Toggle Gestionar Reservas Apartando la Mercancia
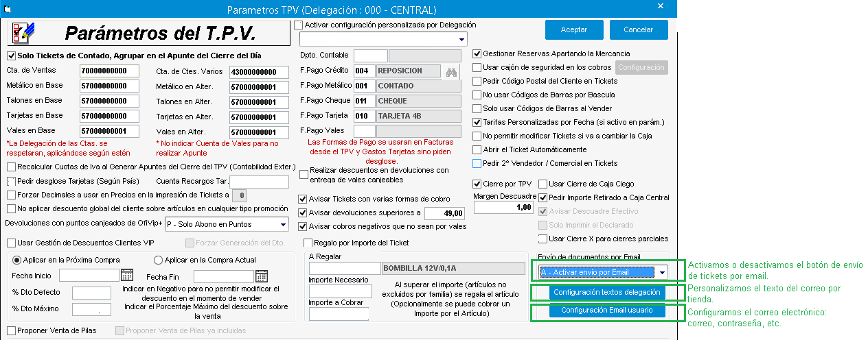 (477, 53)
